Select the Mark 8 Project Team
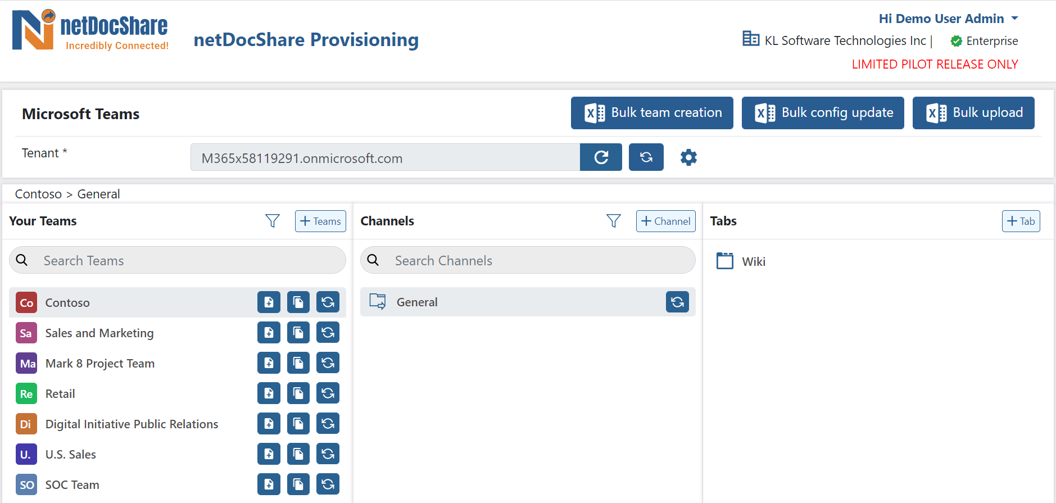The image size is (1056, 503). click(x=178, y=363)
